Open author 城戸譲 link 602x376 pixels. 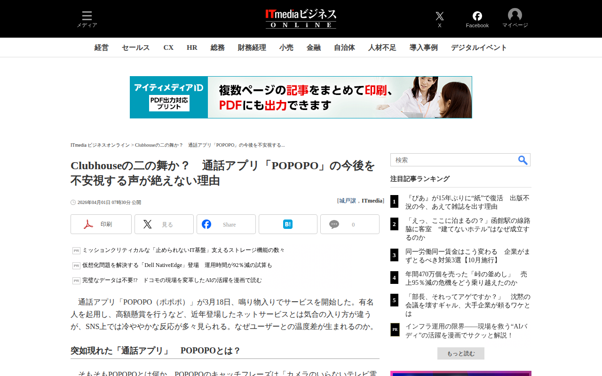tap(348, 201)
